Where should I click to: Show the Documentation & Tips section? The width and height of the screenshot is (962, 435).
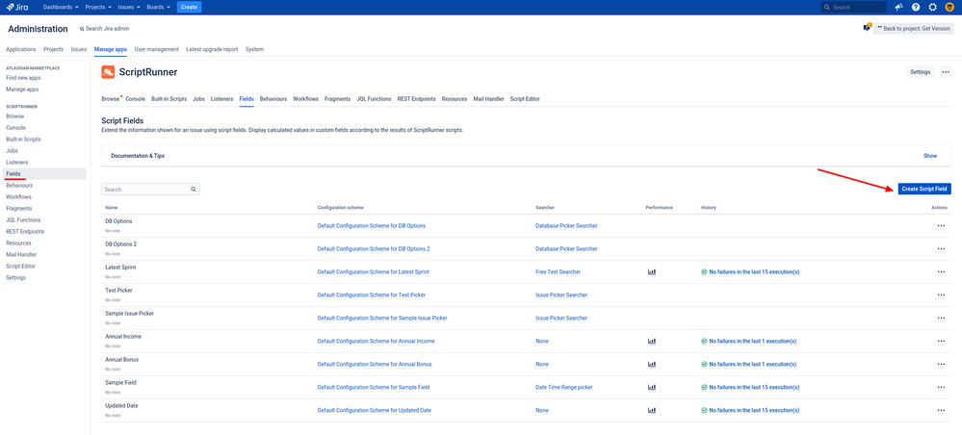tap(930, 156)
